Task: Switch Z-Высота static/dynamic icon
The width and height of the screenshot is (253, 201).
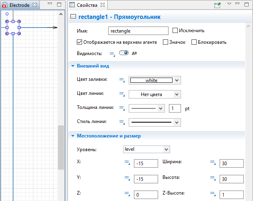Action: click(x=213, y=194)
